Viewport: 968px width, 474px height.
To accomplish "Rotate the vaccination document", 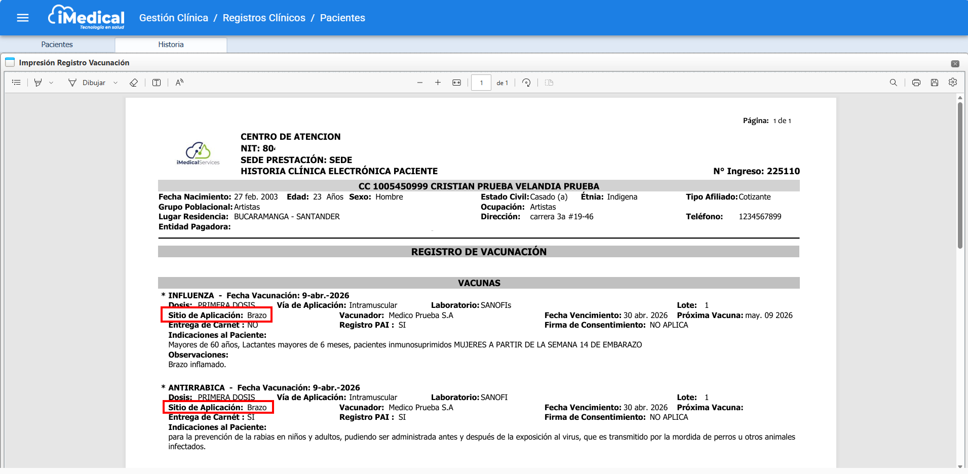I will 526,83.
